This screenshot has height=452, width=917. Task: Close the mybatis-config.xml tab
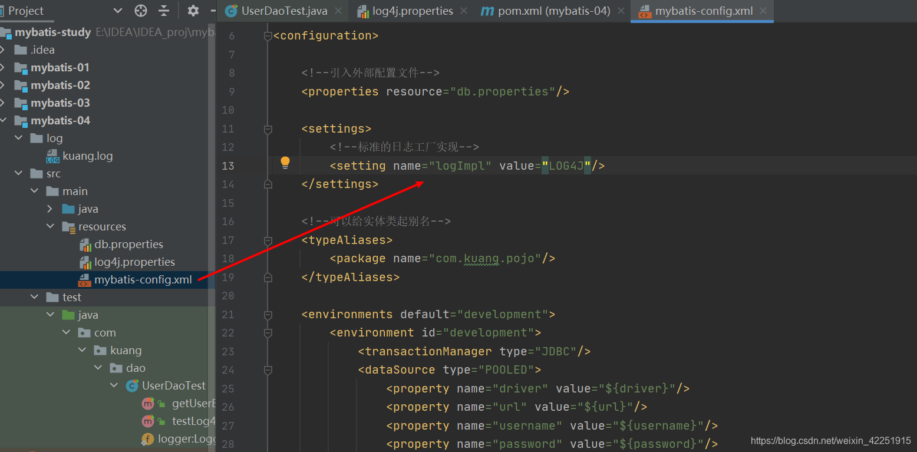[x=763, y=11]
